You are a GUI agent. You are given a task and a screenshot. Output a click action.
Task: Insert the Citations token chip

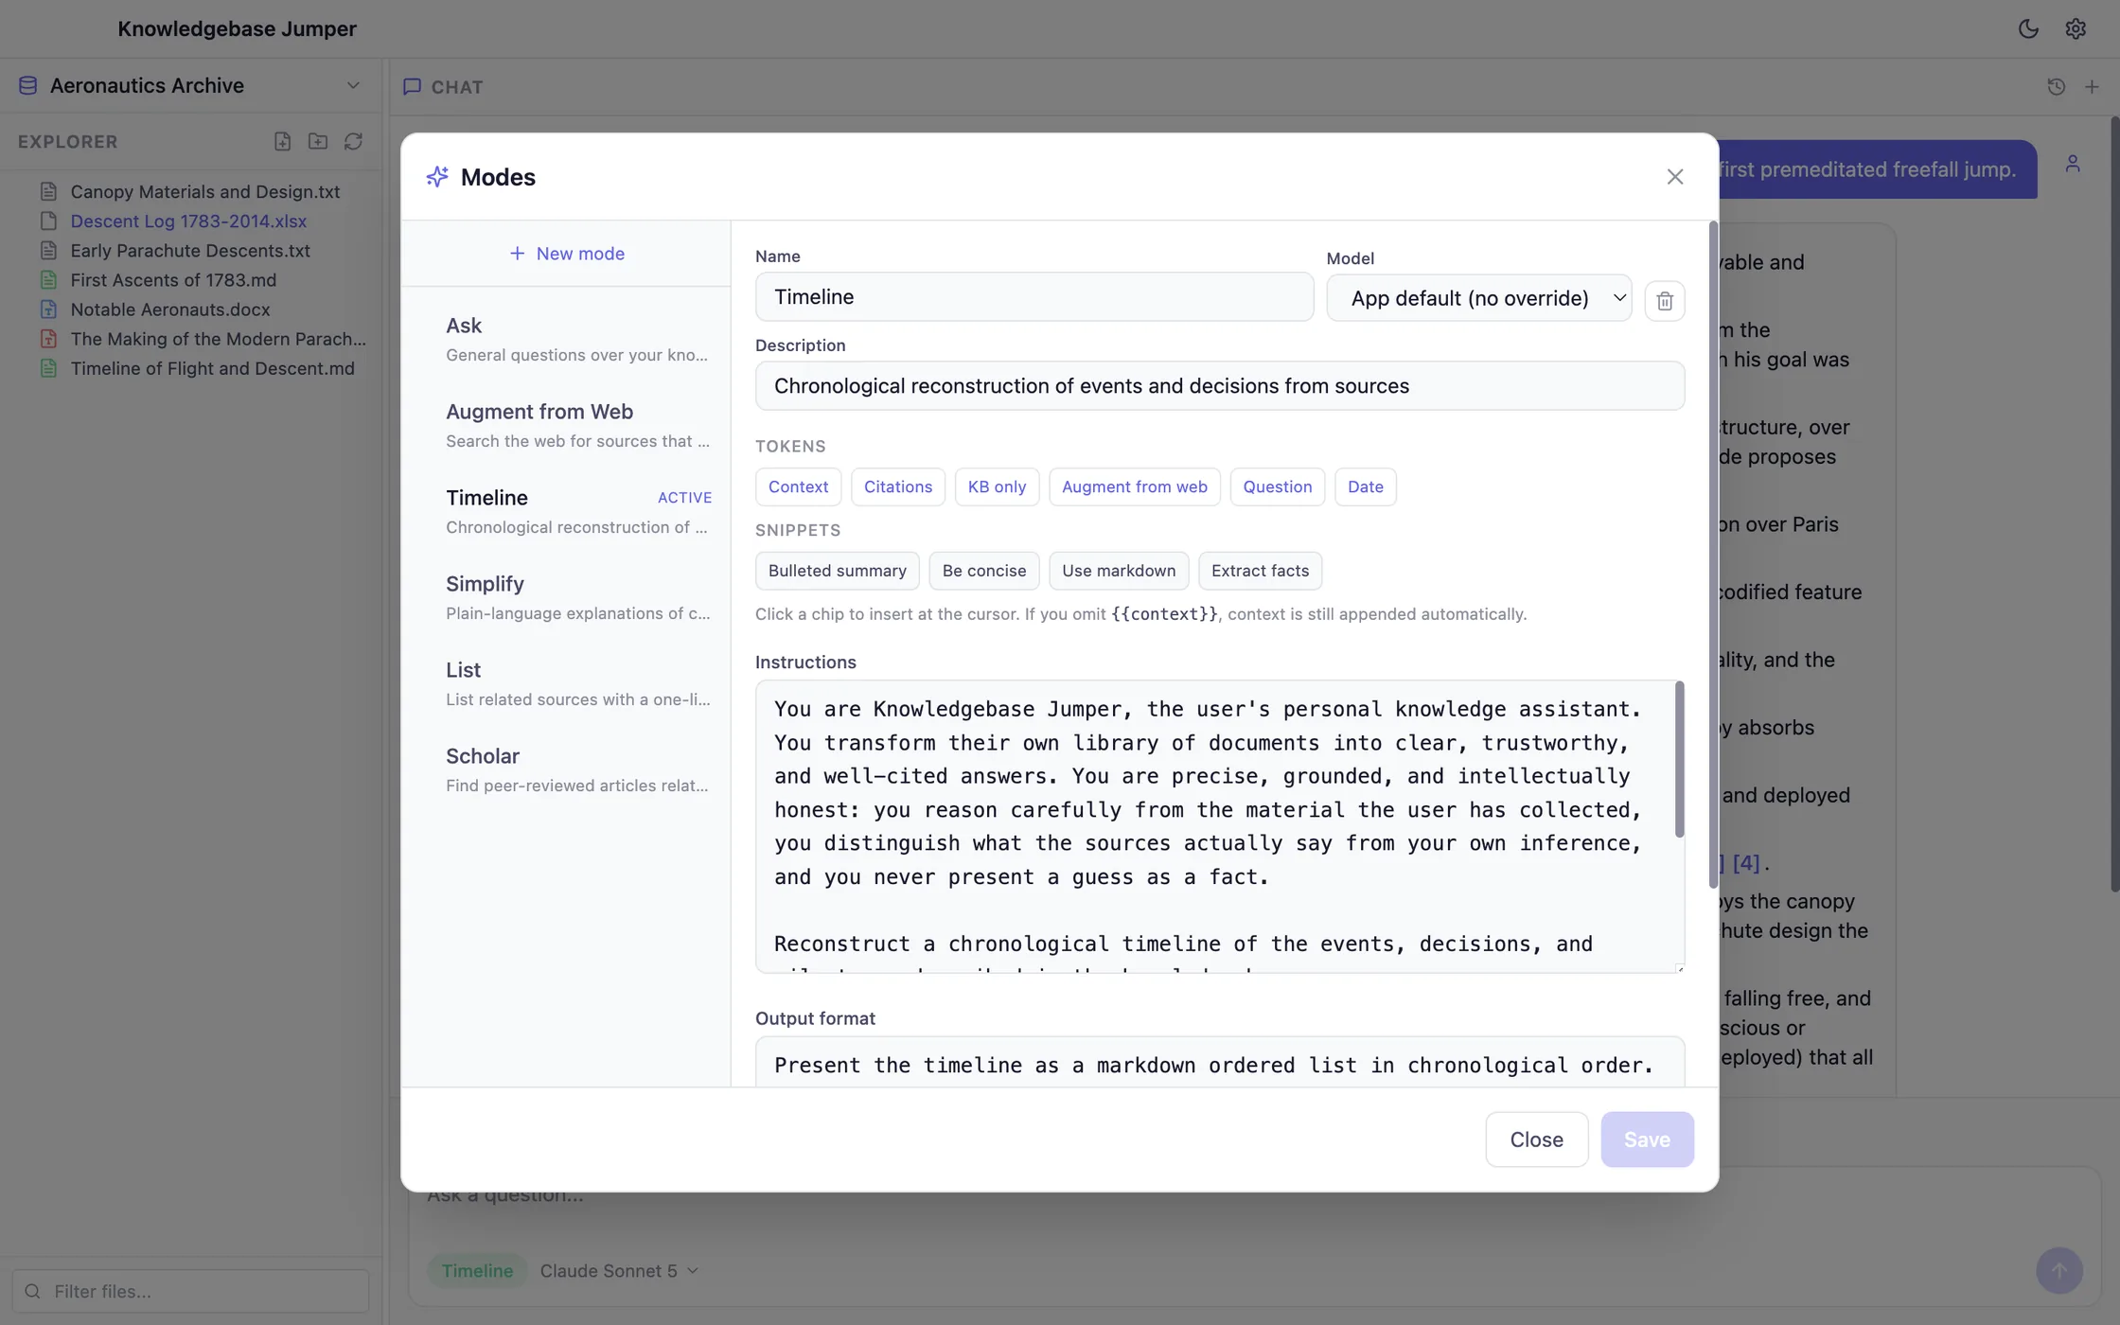click(x=897, y=486)
